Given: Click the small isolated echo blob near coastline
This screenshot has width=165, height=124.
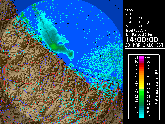Looking at the screenshot, I should pos(72,65).
